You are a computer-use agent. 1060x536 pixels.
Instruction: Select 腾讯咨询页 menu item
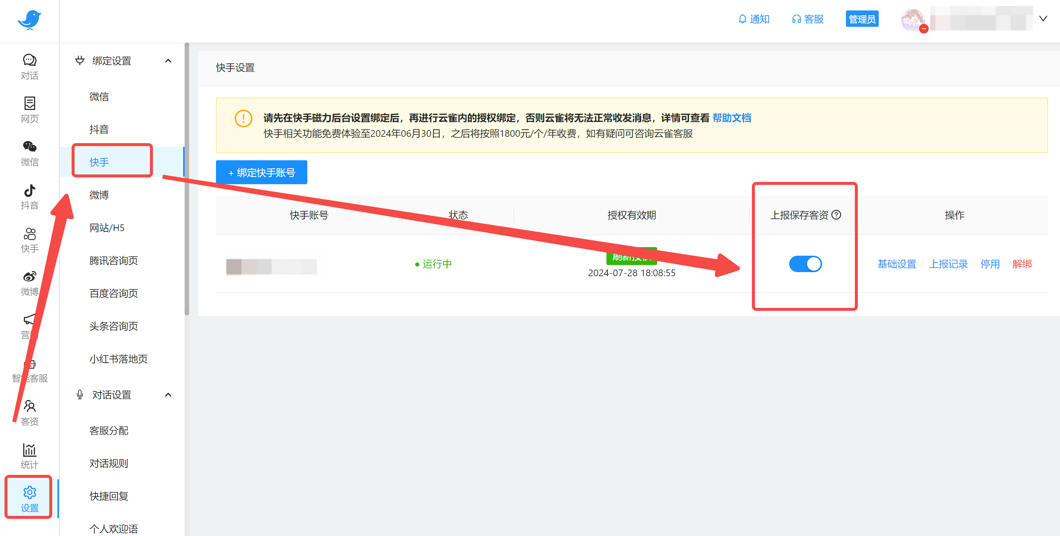pyautogui.click(x=113, y=261)
